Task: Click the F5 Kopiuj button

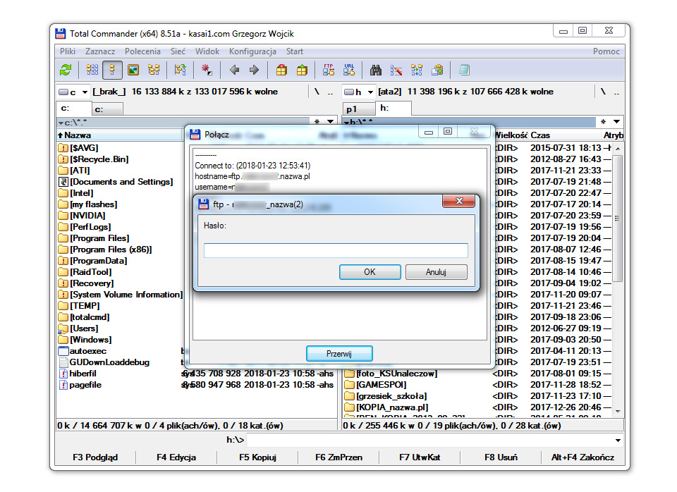Action: coord(257,457)
